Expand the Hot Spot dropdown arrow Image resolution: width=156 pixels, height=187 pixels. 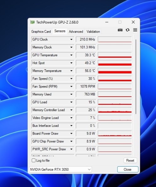click(71, 63)
